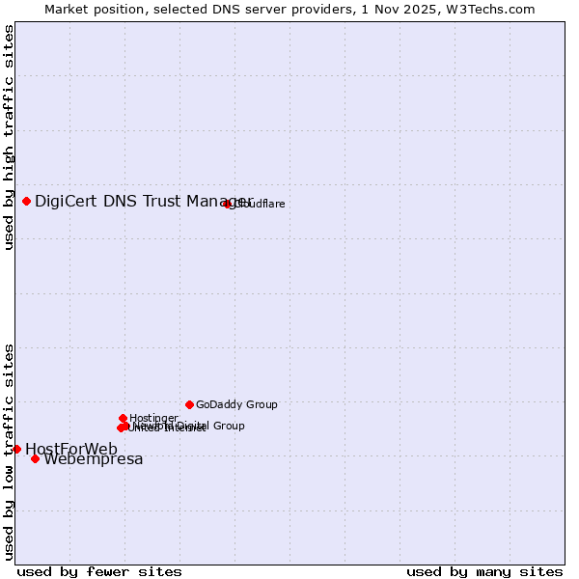The height and width of the screenshot is (579, 579).
Task: Select the Webempresa data point marker
Action: pyautogui.click(x=35, y=458)
